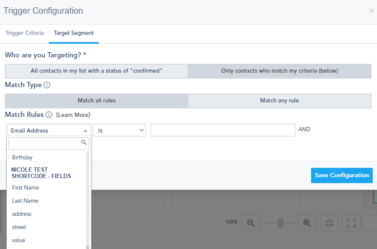Click the zoom out magnifier icon
The image size is (377, 249).
(x=251, y=223)
